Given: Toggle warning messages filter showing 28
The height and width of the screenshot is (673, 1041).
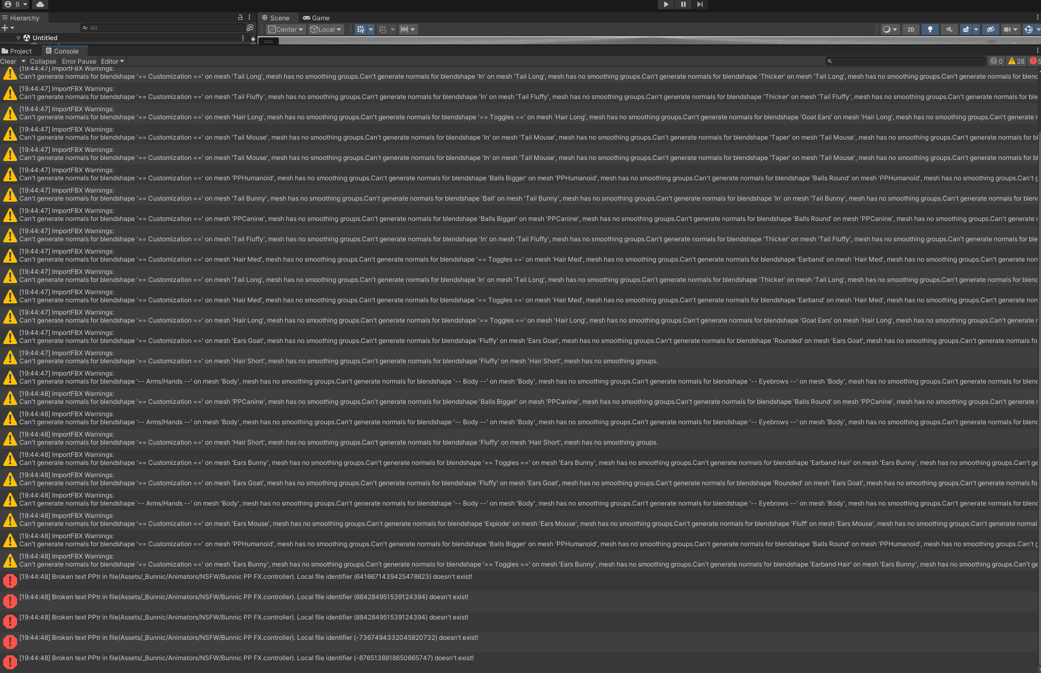Looking at the screenshot, I should 1016,61.
